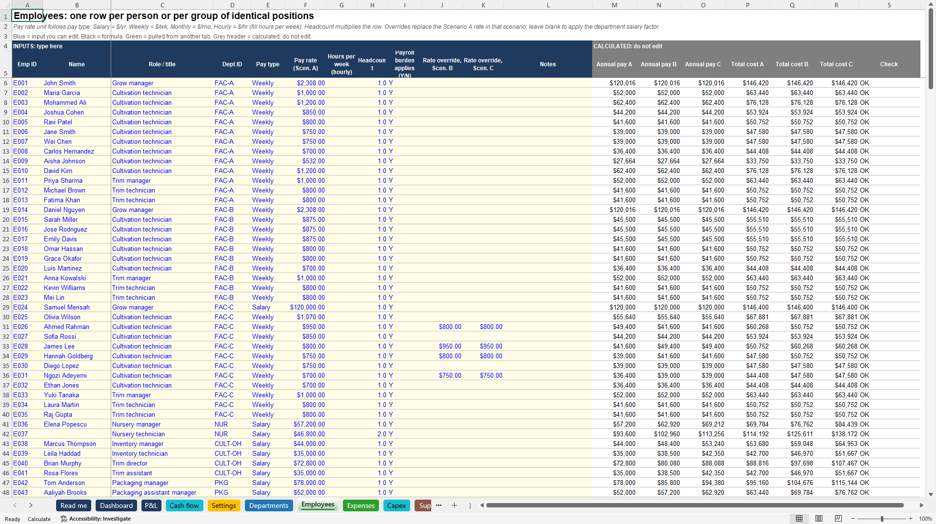The image size is (936, 524).
Task: Open Accessibility: Investigate status item
Action: pos(96,519)
